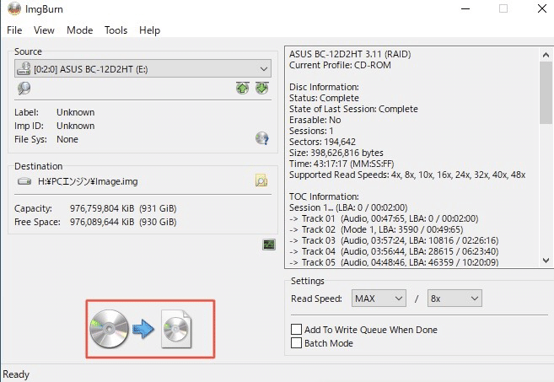This screenshot has width=554, height=382.
Task: Eject the drive tray using the green up arrow
Action: pyautogui.click(x=242, y=88)
